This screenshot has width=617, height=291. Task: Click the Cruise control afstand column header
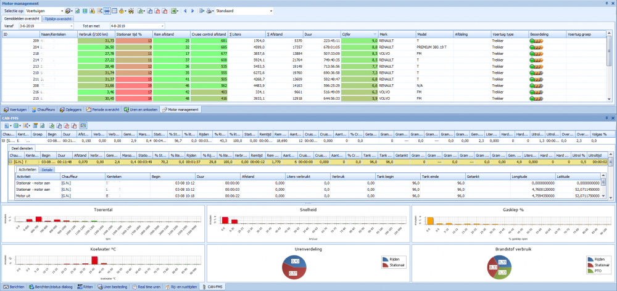[x=209, y=34]
